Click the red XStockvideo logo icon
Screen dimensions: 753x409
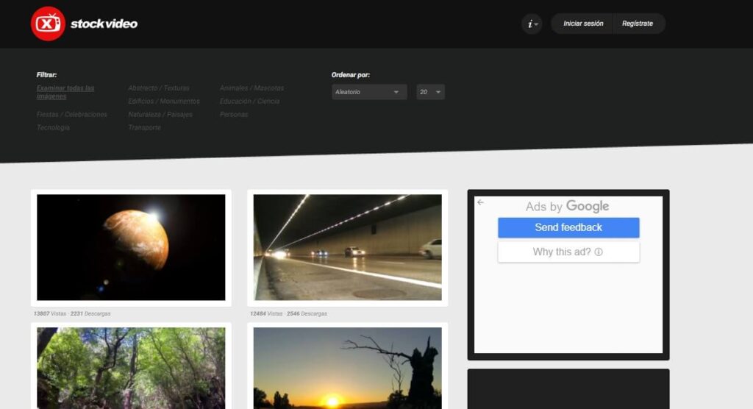48,24
